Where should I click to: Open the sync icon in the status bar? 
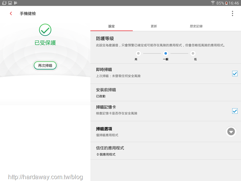4,3
